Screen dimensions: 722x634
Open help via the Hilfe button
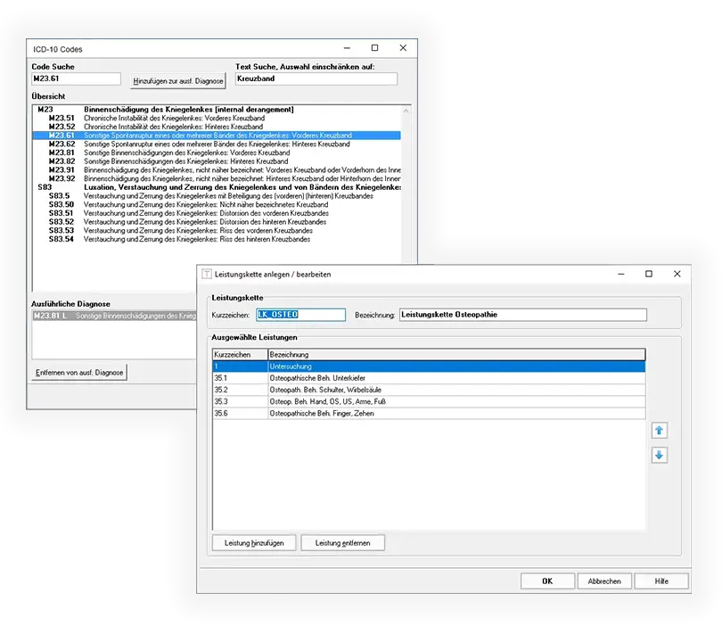click(x=661, y=580)
